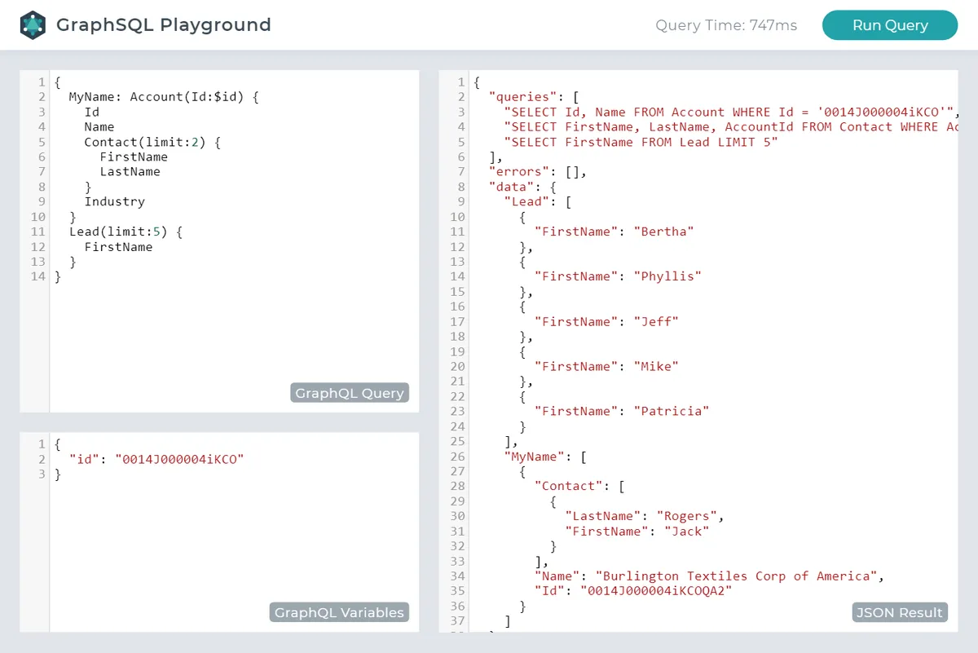
Task: Click the Query Time: 747ms label
Action: pyautogui.click(x=726, y=25)
